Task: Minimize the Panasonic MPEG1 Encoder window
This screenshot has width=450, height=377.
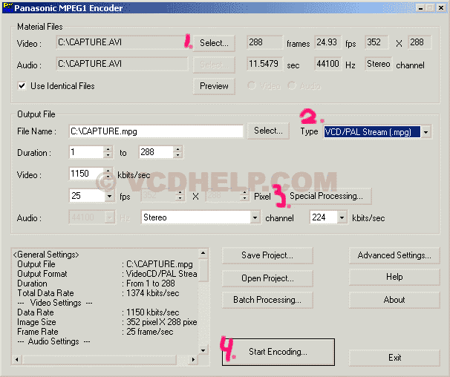Action: (x=420, y=7)
